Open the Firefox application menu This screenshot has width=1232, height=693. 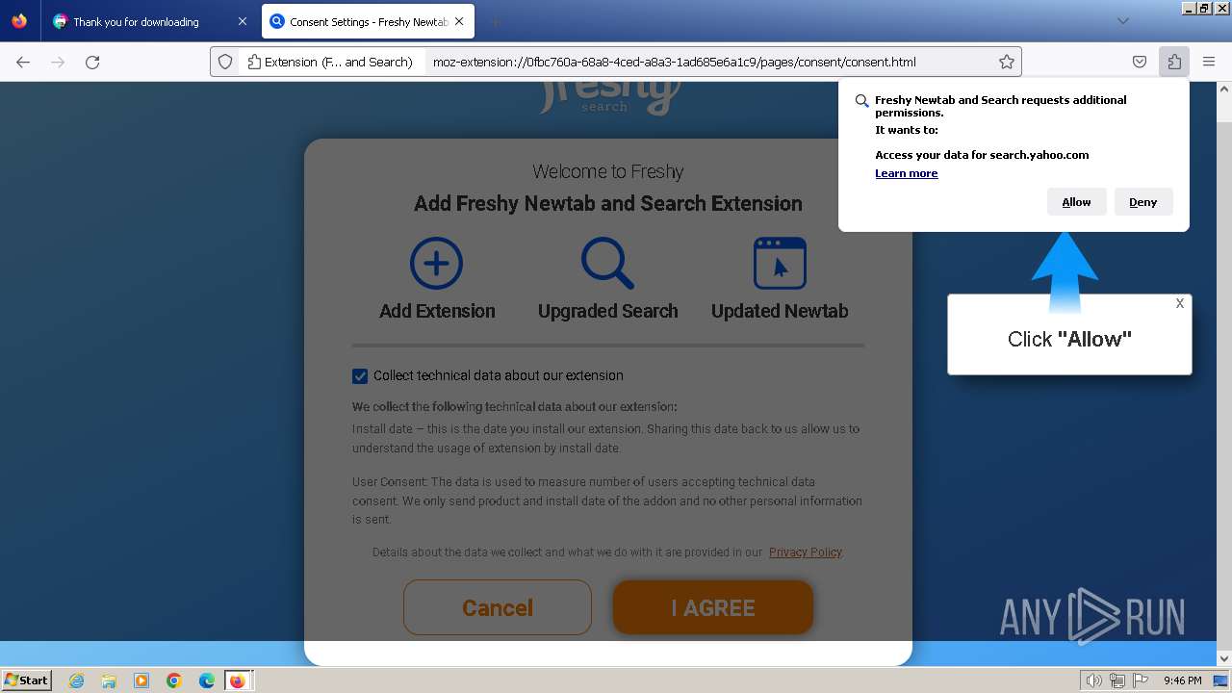point(1209,62)
